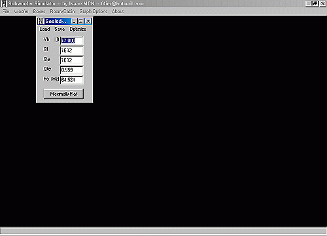Click the Subwoofer Simulator app icon
Screen dimensions: 327x236
click(x=4, y=4)
